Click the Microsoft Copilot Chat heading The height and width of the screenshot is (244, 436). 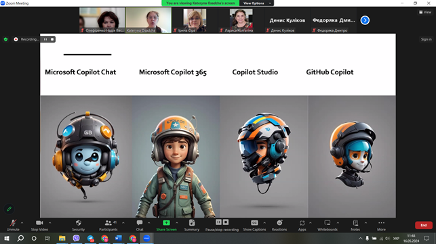coord(81,72)
